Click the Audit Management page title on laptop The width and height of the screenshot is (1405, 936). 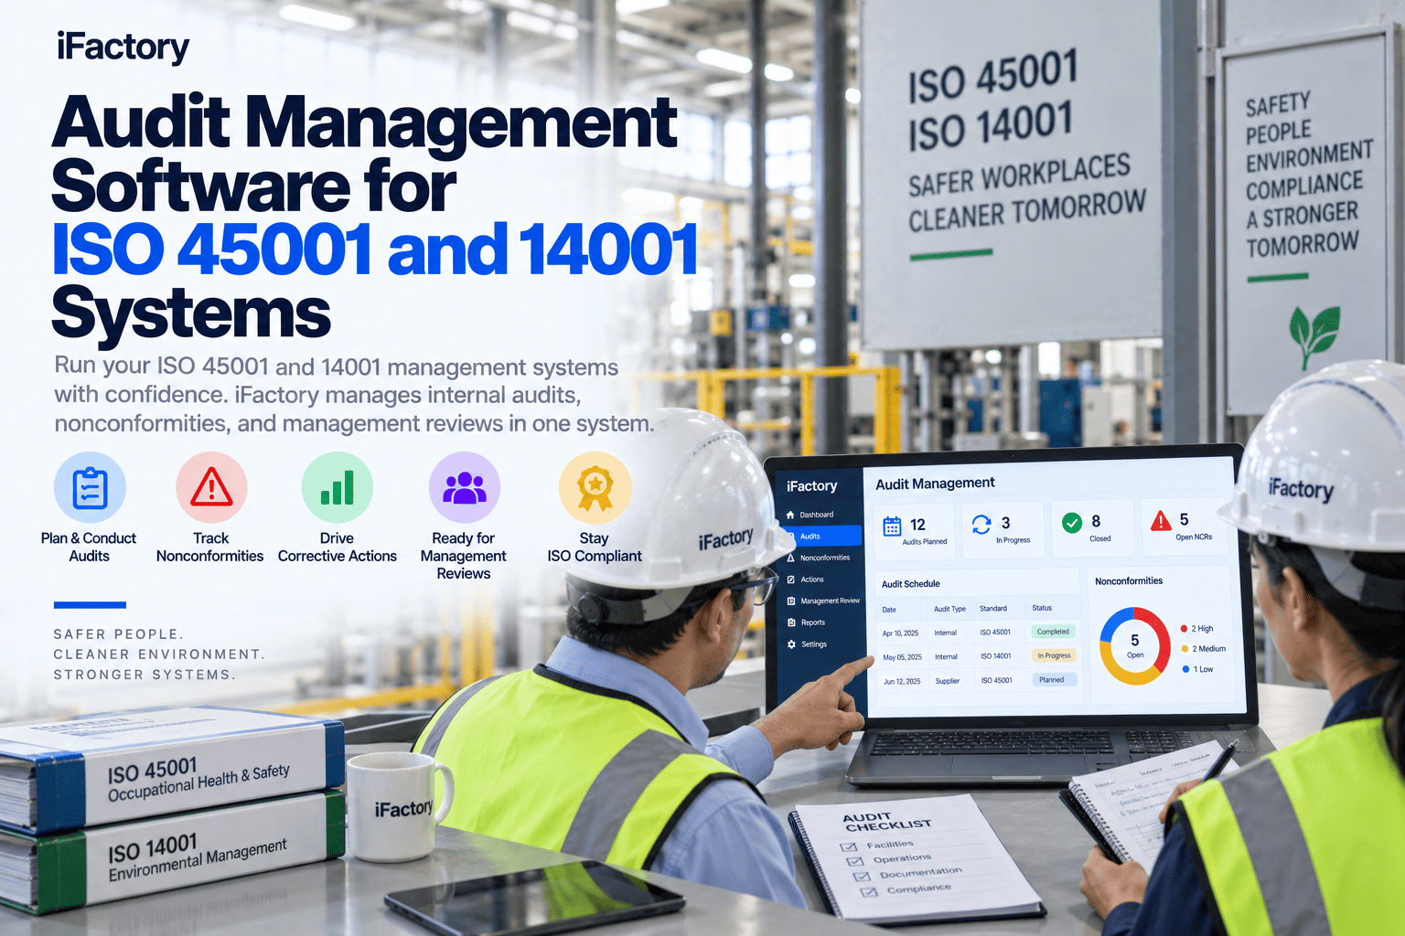tap(935, 484)
